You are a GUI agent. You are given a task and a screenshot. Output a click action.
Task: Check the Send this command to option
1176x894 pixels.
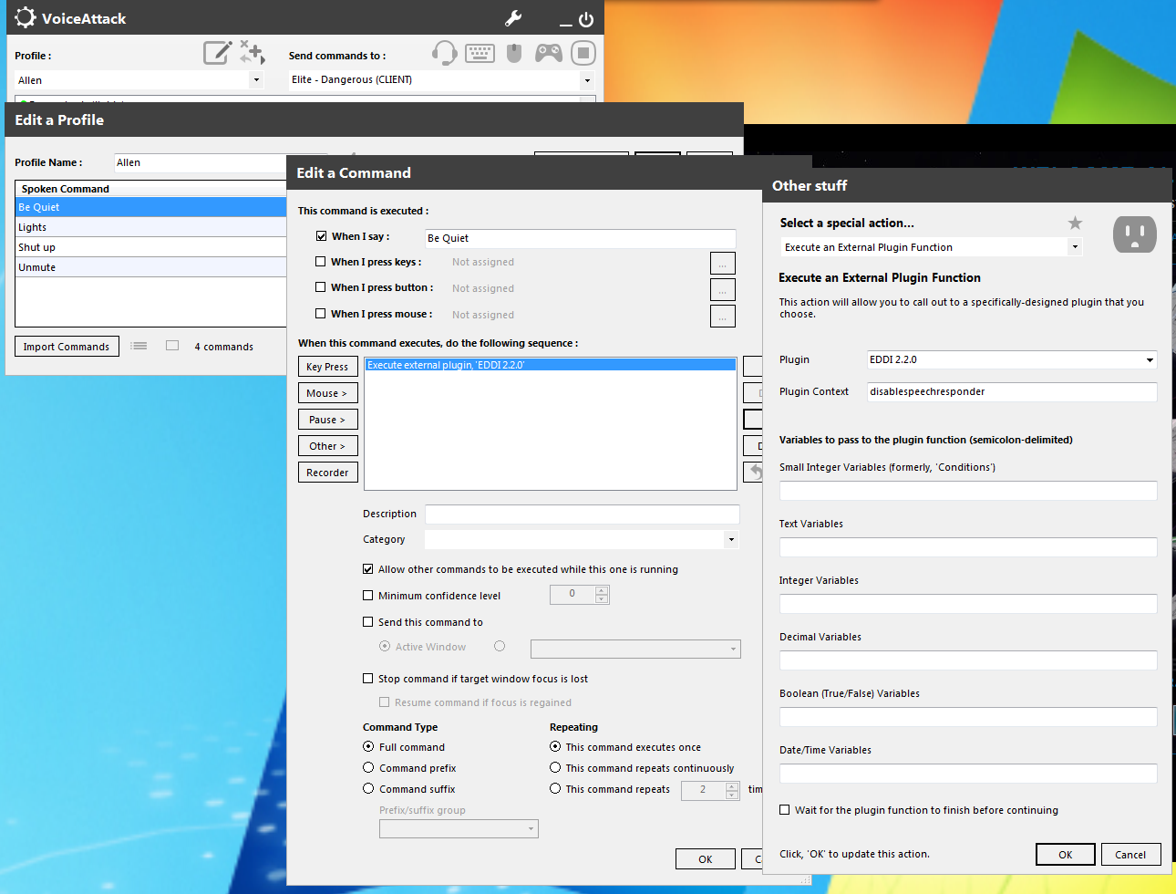click(368, 621)
